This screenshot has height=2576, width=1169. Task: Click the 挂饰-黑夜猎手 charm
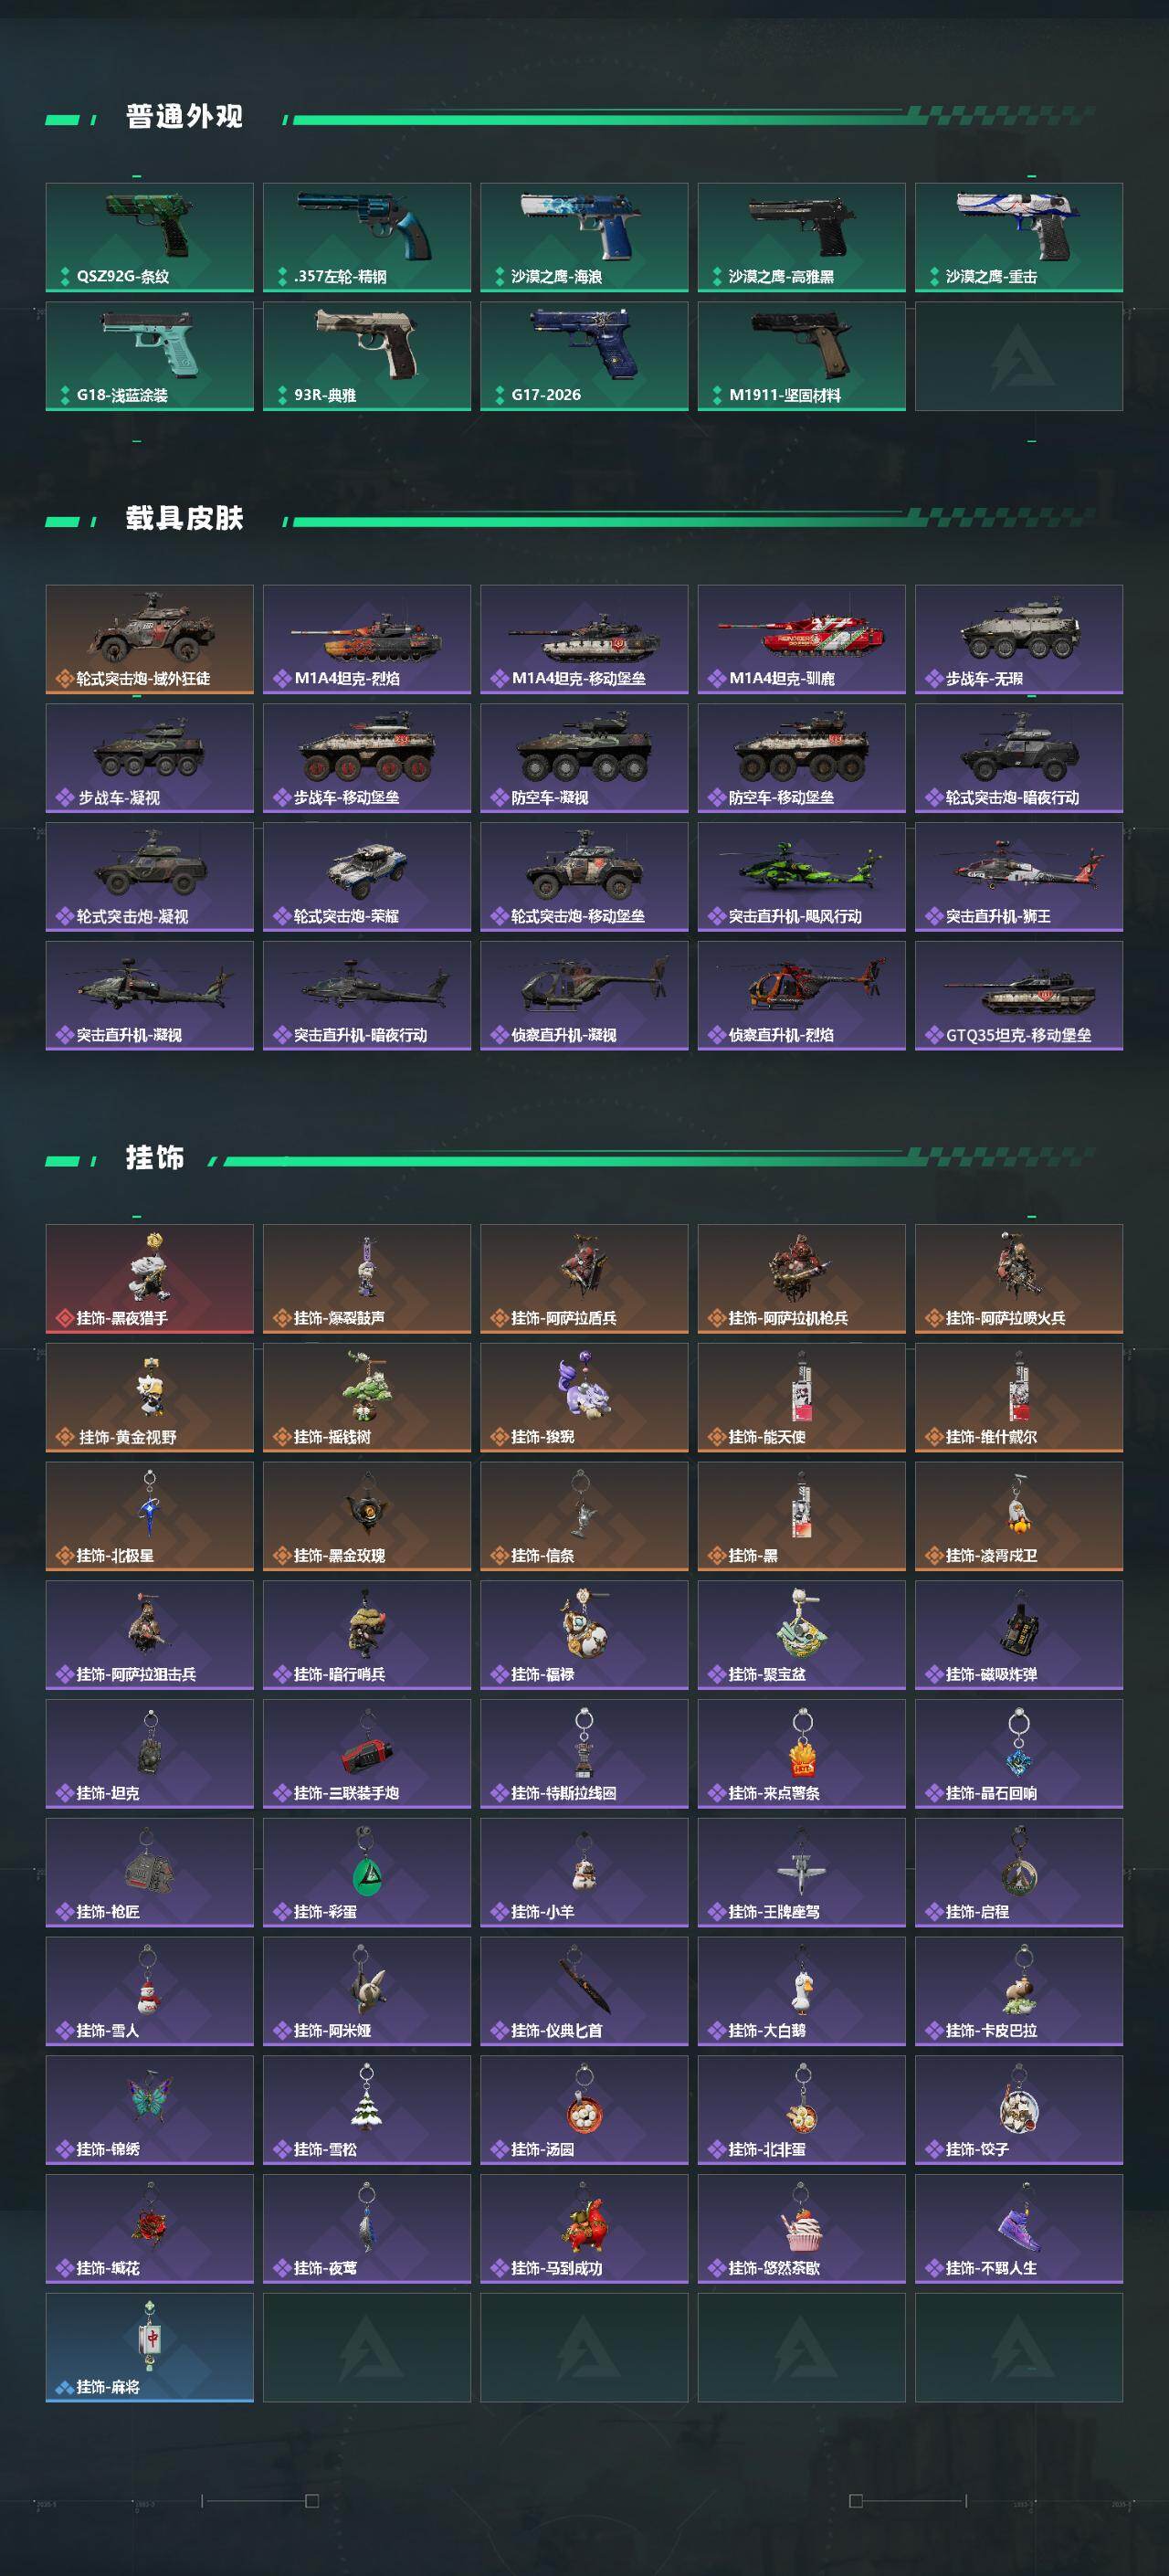pos(149,1279)
